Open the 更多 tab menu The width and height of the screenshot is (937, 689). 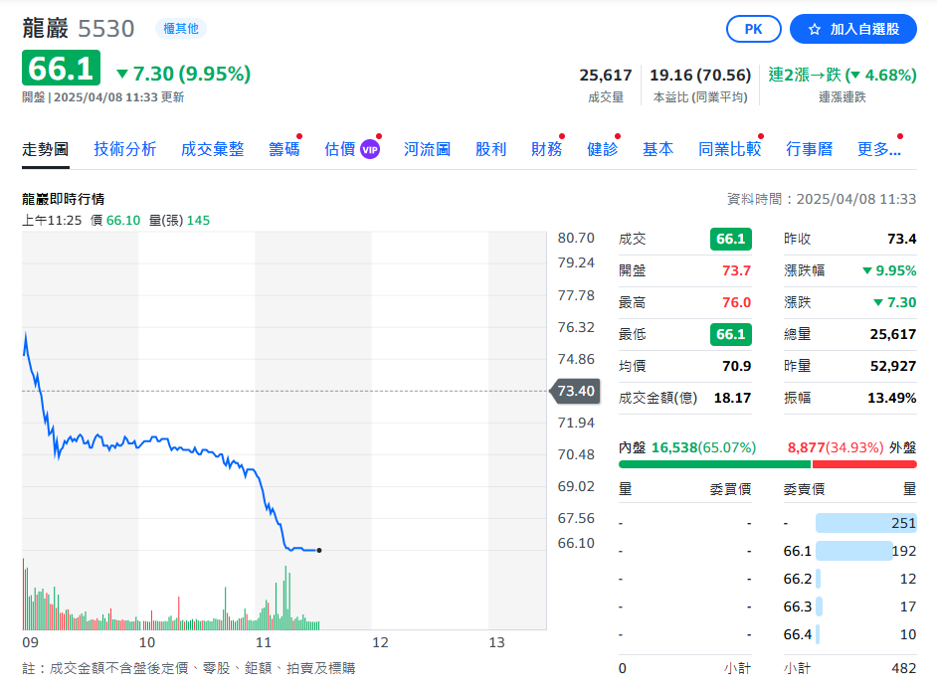[878, 149]
